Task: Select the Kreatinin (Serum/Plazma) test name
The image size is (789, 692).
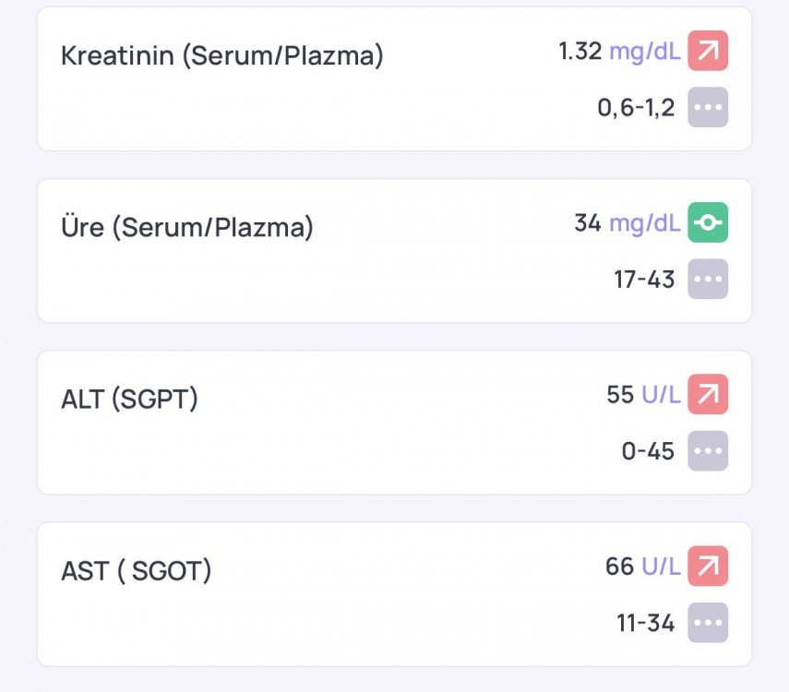Action: [221, 56]
